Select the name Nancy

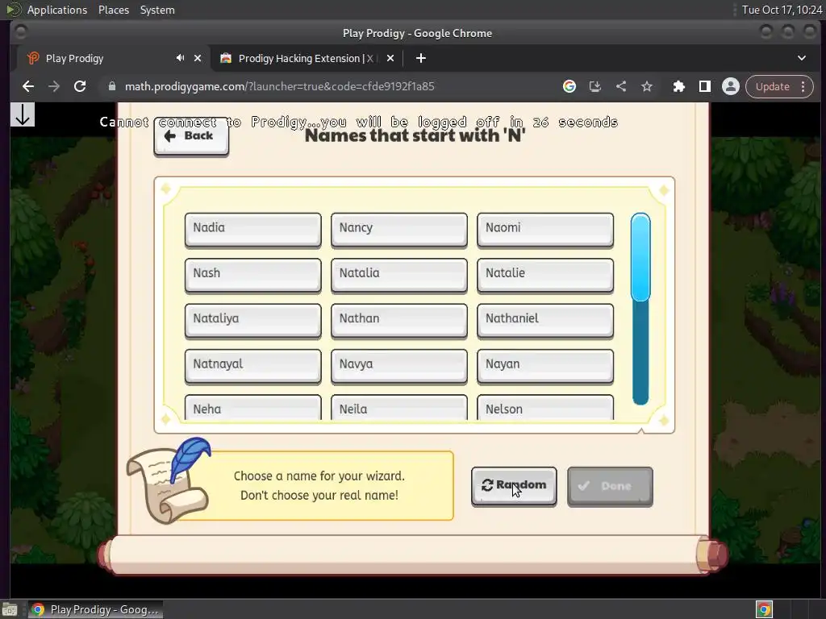pos(398,229)
